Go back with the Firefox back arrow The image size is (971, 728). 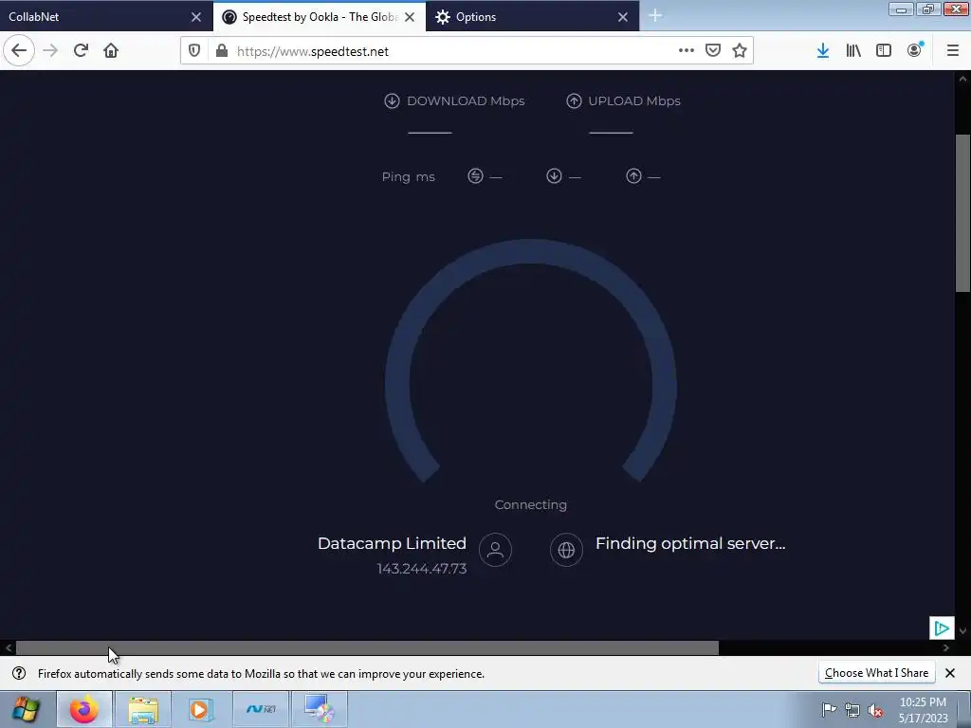[x=19, y=51]
